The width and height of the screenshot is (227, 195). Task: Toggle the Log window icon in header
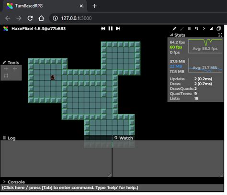tap(189, 29)
